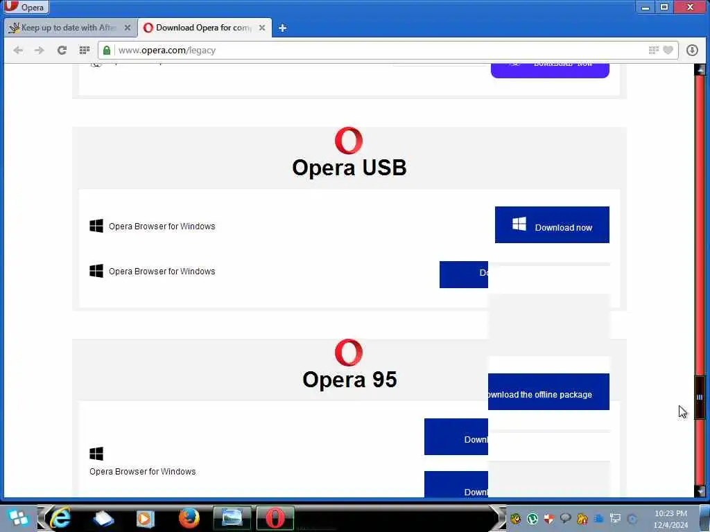Click the first Opera 95 download button
Screen dimensions: 710x532
point(456,436)
